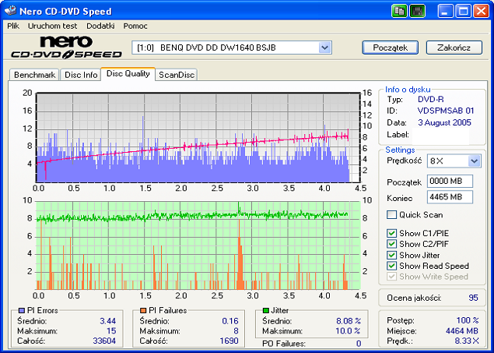Disable Show Jitter checkbox
The height and width of the screenshot is (353, 494).
(391, 256)
